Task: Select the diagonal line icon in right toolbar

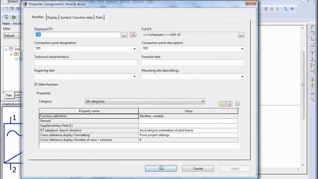Action: (x=313, y=99)
